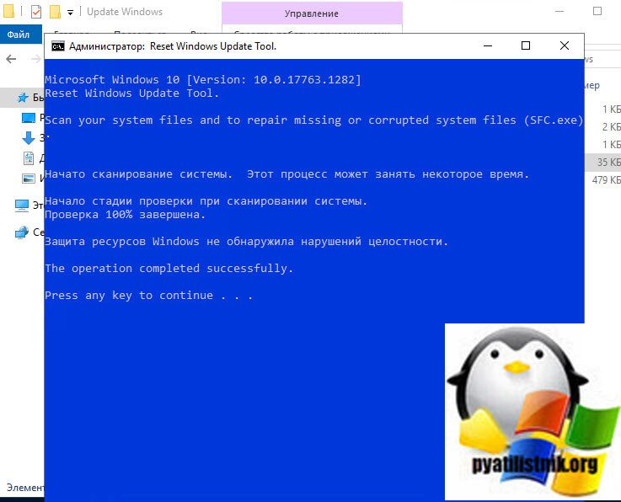Maximize the Reset Windows Update Tool console
Image resolution: width=621 pixels, height=502 pixels.
click(x=526, y=46)
